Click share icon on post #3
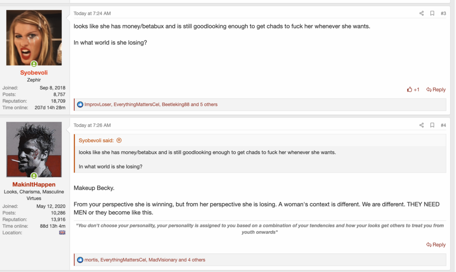 pyautogui.click(x=421, y=14)
